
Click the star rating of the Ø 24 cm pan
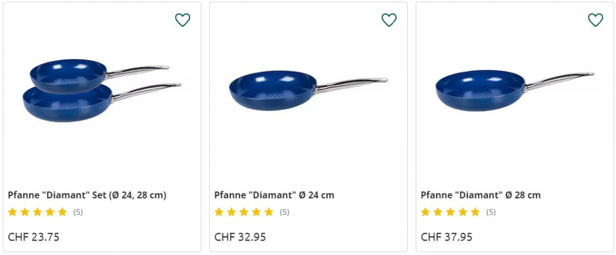[x=244, y=212]
